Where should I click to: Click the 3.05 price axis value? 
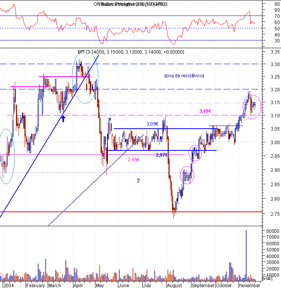tap(275, 129)
